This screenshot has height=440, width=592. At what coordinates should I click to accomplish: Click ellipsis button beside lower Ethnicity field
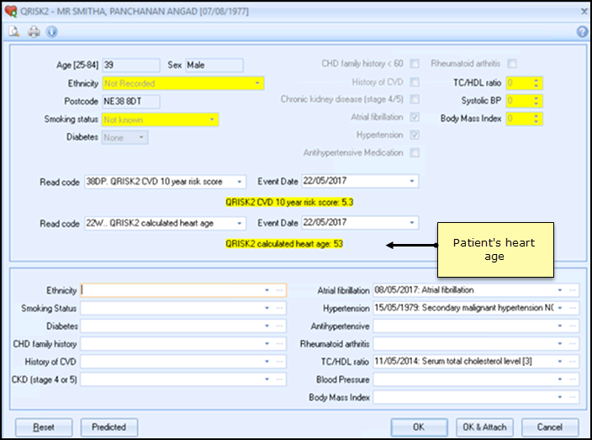click(280, 290)
